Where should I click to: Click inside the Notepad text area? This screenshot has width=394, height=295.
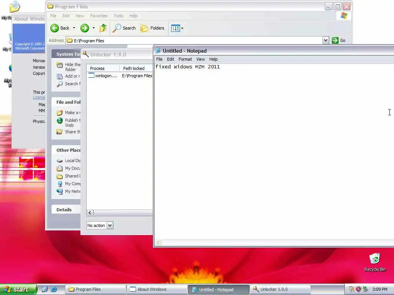click(x=274, y=151)
